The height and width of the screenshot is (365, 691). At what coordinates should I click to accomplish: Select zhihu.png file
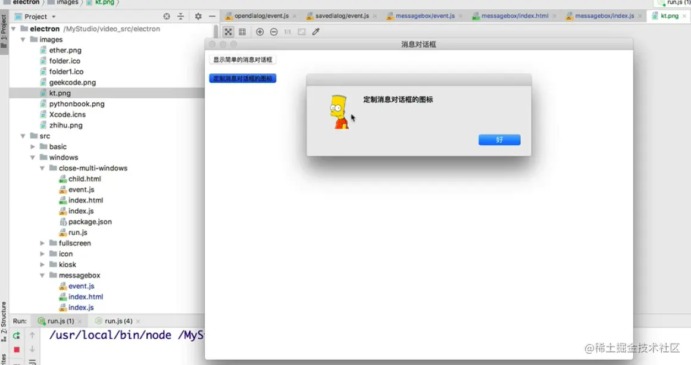click(65, 125)
